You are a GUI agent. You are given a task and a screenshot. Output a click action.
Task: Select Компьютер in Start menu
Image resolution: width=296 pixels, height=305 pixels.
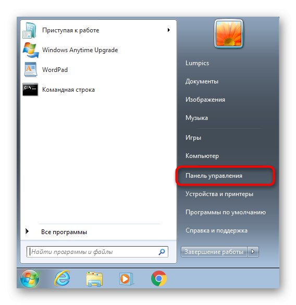[x=202, y=156]
